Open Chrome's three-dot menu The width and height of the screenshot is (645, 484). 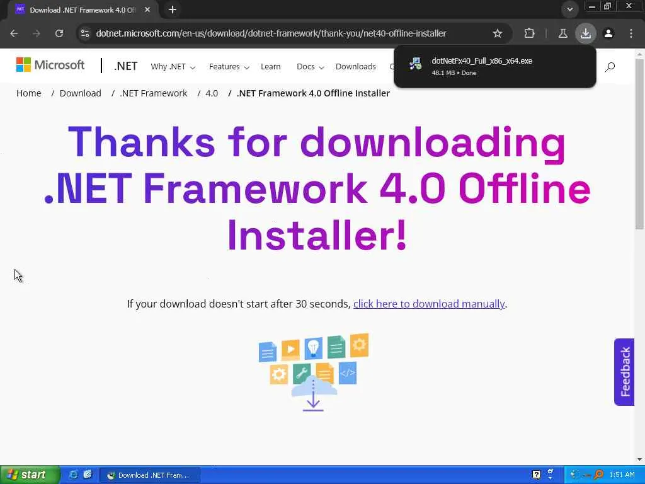point(631,33)
